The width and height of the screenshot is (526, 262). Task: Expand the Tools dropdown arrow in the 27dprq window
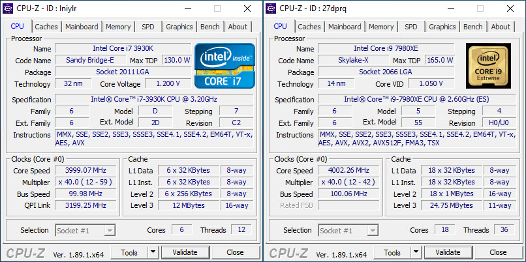point(416,252)
